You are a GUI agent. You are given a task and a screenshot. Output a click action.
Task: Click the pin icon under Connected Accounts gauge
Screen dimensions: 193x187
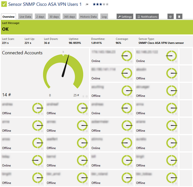coord(83,96)
